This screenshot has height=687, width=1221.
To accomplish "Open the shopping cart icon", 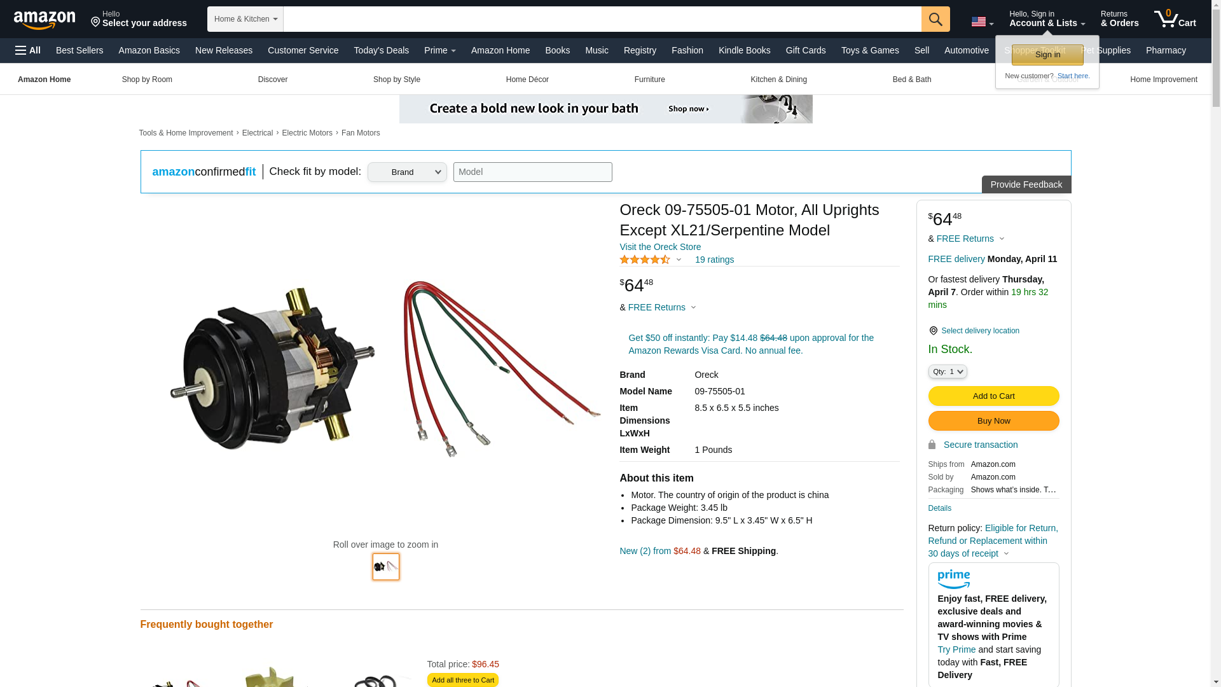I will (1175, 18).
